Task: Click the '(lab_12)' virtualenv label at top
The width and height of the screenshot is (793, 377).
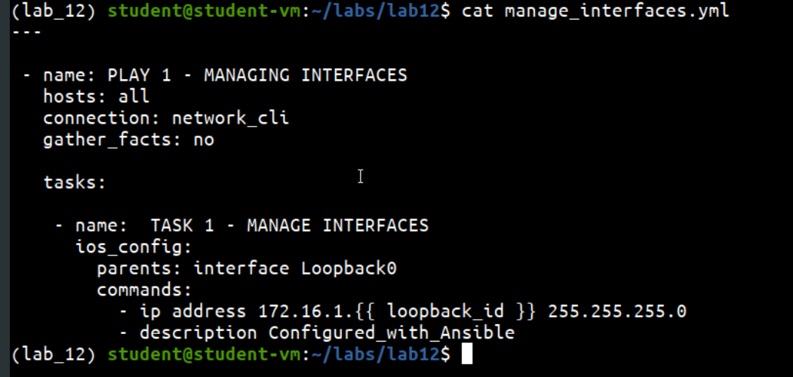Action: [54, 11]
